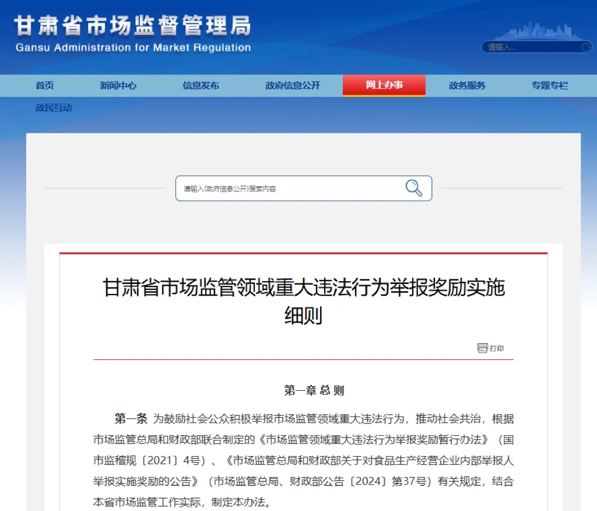
Task: Click the Gansu Administration for Market Regulation text
Action: tap(134, 48)
